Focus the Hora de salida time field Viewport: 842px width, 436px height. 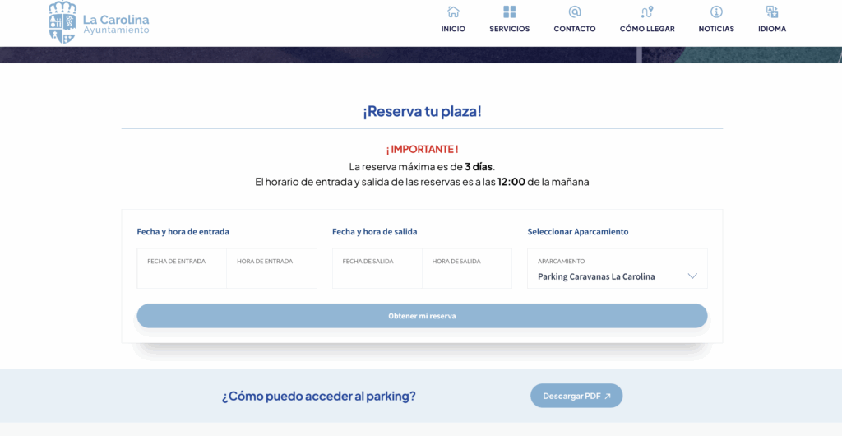[467, 269]
